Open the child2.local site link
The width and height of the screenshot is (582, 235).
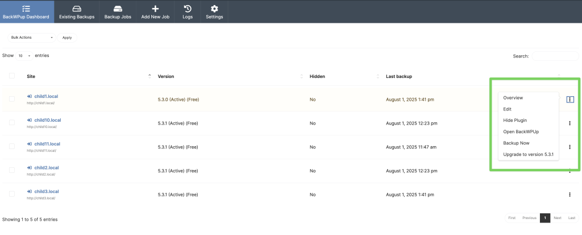(47, 168)
